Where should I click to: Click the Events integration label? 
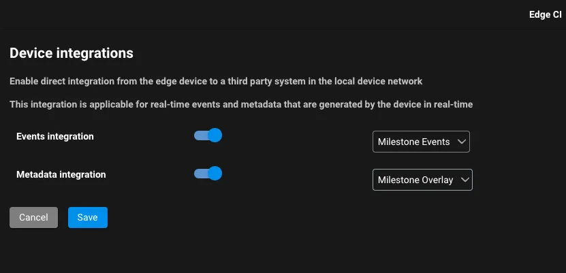click(55, 136)
